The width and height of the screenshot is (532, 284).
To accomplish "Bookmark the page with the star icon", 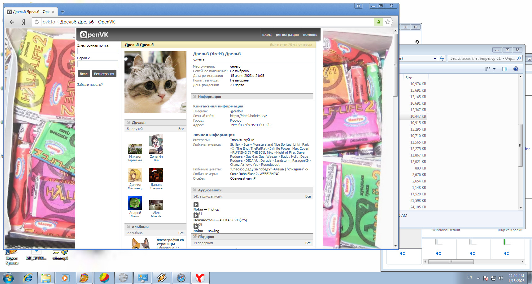I will tap(387, 22).
